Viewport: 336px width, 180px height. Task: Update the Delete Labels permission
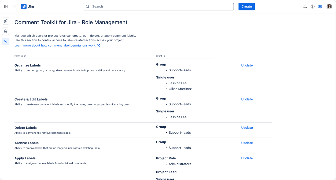pos(247,128)
